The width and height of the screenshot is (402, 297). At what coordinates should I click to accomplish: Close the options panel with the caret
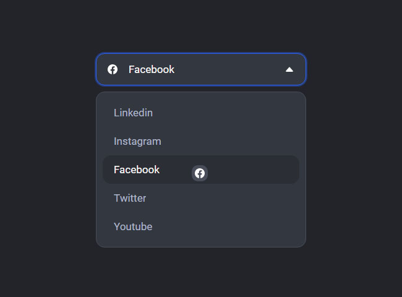(289, 69)
